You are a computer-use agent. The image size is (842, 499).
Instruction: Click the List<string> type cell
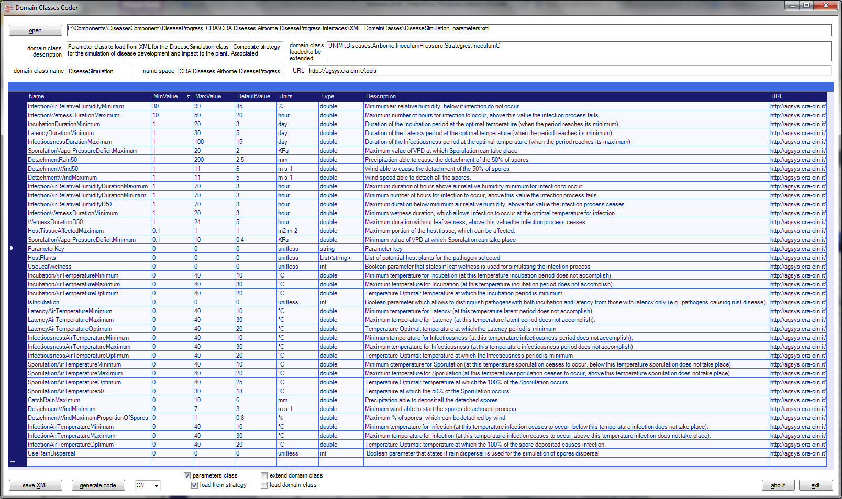(341, 258)
